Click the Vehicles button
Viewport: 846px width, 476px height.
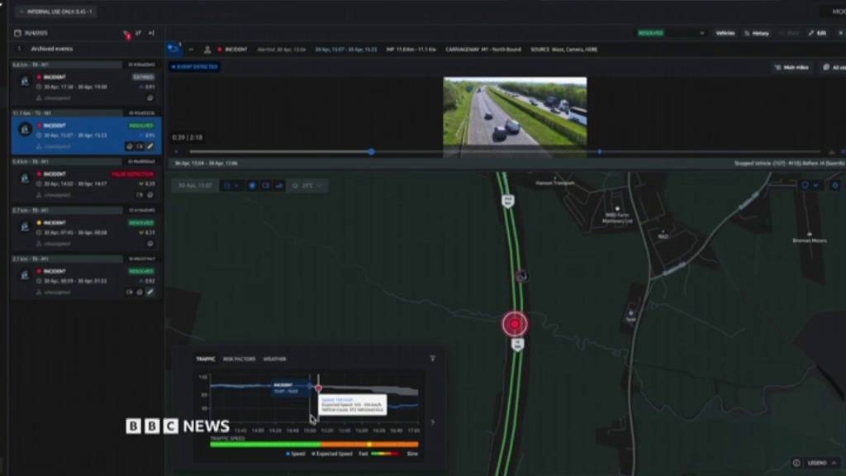click(x=725, y=33)
